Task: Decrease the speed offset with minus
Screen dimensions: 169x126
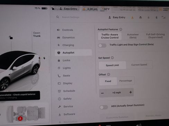Action: click(x=103, y=93)
